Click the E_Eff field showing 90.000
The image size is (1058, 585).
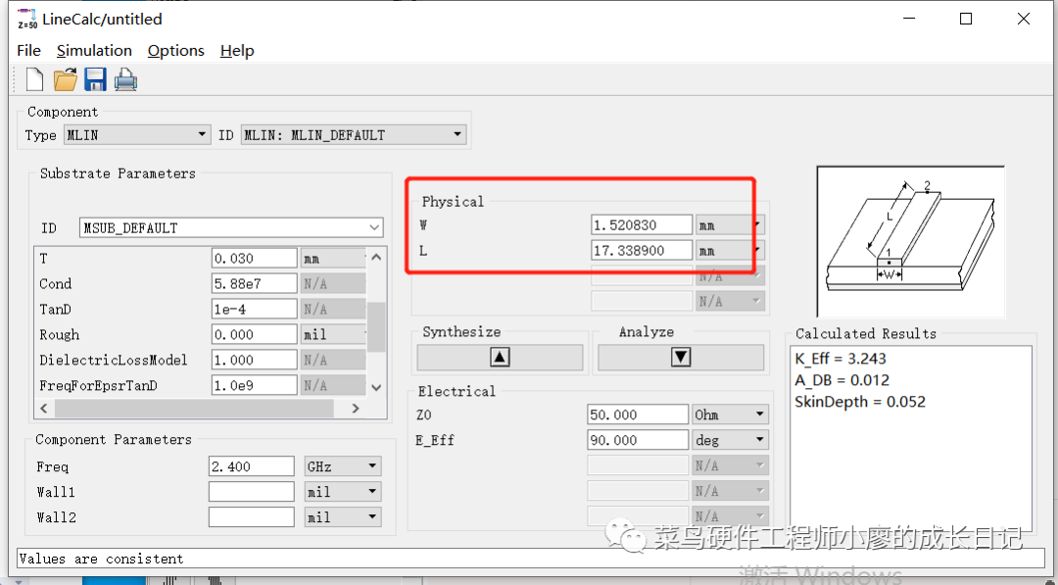point(638,440)
